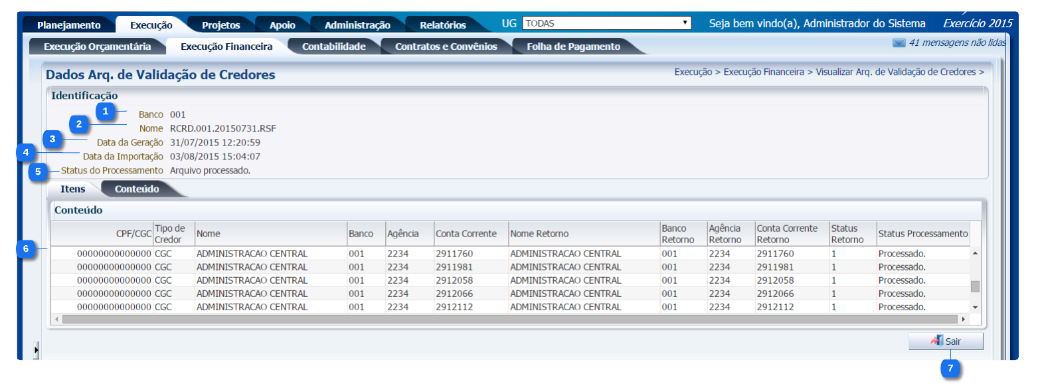Open the Projetos main menu tab
This screenshot has height=386, width=1038.
(220, 25)
